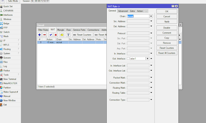Viewport: 206px width, 123px height.
Task: Expand the In. Interface field
Action: pyautogui.click(x=151, y=53)
